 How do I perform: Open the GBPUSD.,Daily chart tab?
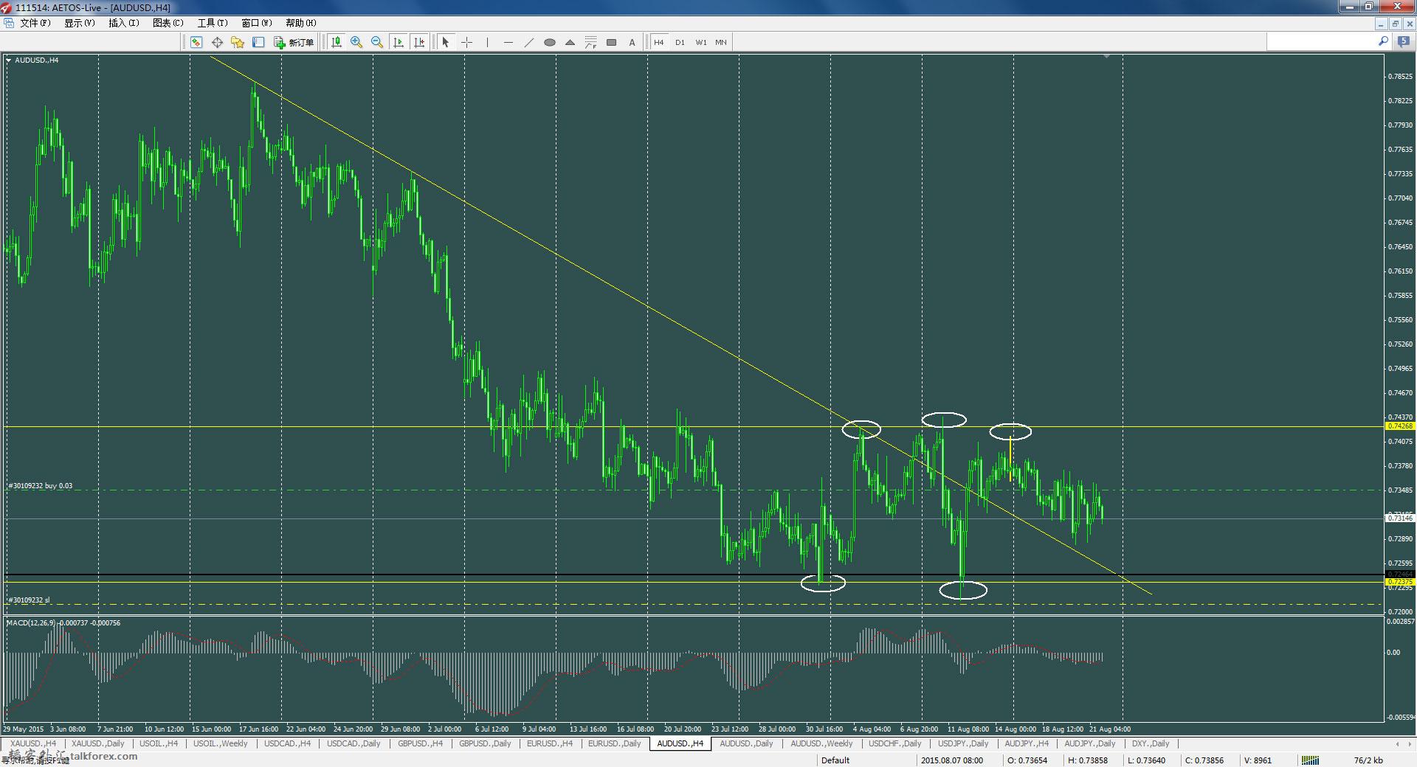485,743
